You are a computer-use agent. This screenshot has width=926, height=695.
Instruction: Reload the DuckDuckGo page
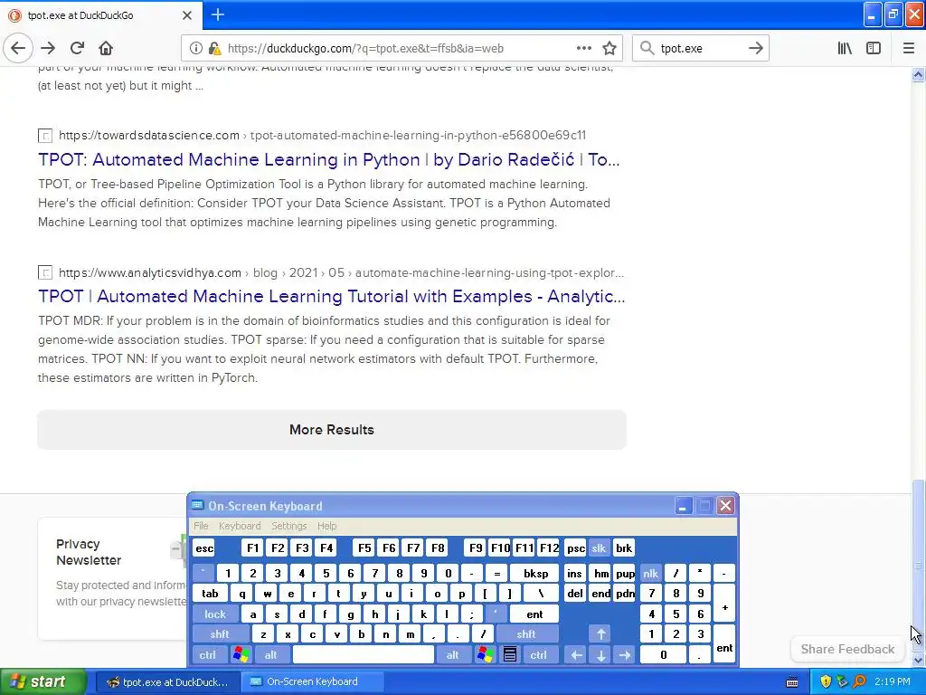[x=77, y=48]
